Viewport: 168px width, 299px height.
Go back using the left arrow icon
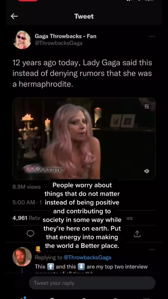[x=14, y=16]
